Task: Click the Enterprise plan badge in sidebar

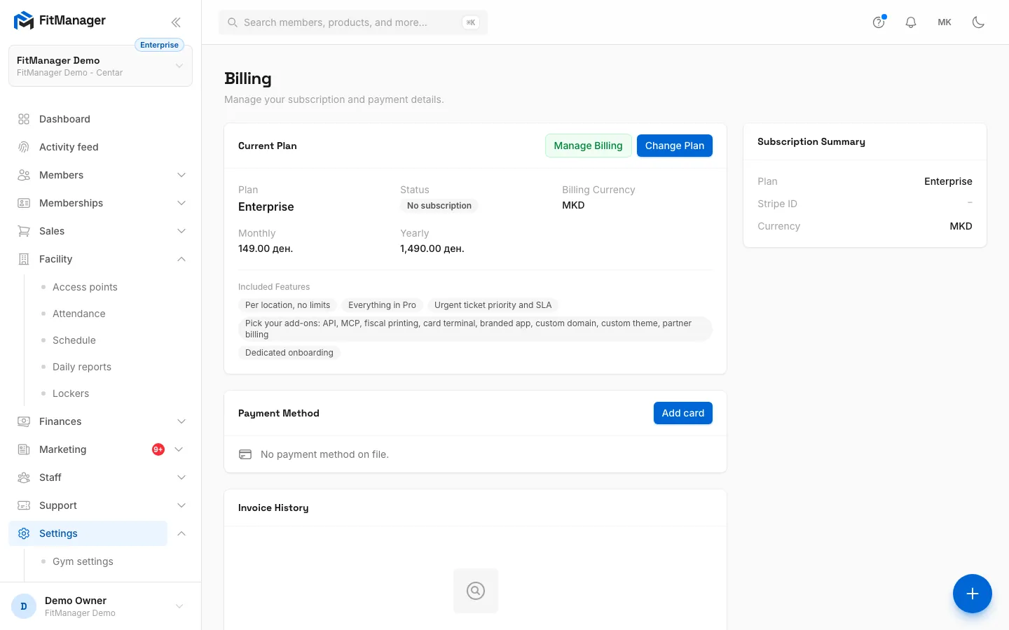Action: tap(159, 45)
